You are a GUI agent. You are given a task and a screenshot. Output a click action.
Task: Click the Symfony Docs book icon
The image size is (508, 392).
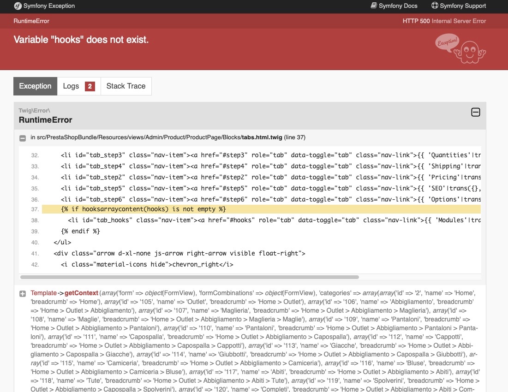click(x=374, y=6)
